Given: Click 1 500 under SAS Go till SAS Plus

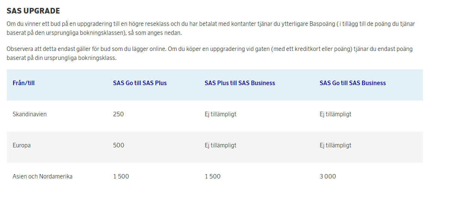Looking at the screenshot, I should [121, 176].
